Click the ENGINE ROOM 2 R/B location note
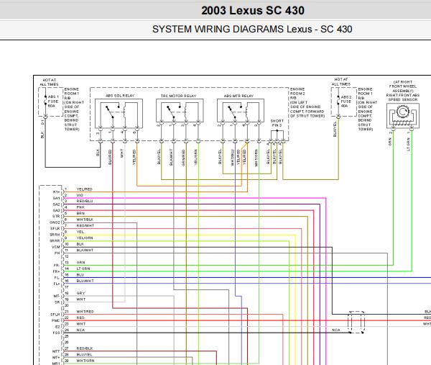Screen dimensions: 431x365 pos(307,102)
